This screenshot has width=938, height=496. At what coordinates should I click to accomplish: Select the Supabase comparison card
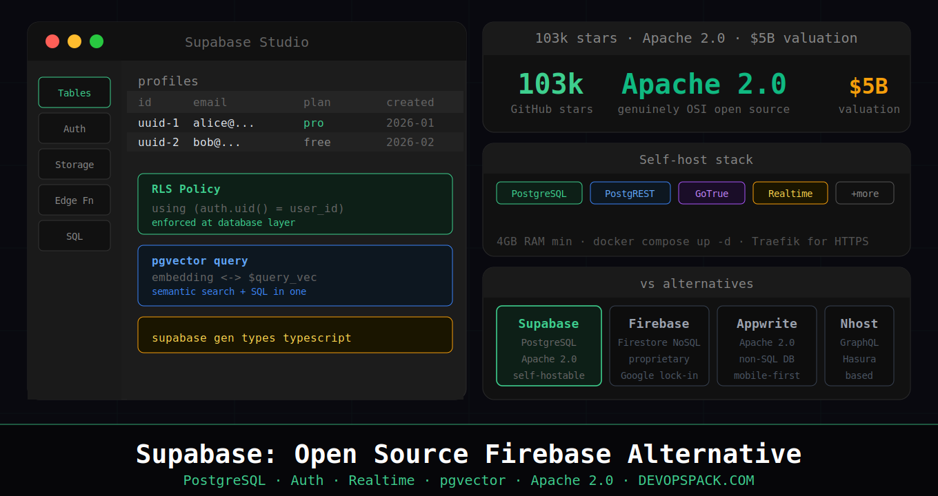(x=549, y=346)
